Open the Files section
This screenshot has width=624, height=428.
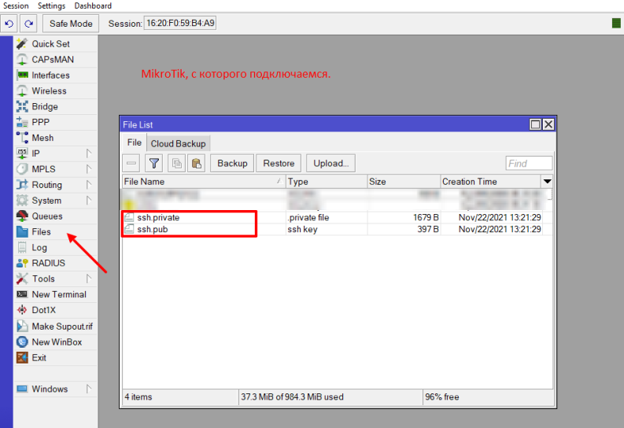[56, 232]
